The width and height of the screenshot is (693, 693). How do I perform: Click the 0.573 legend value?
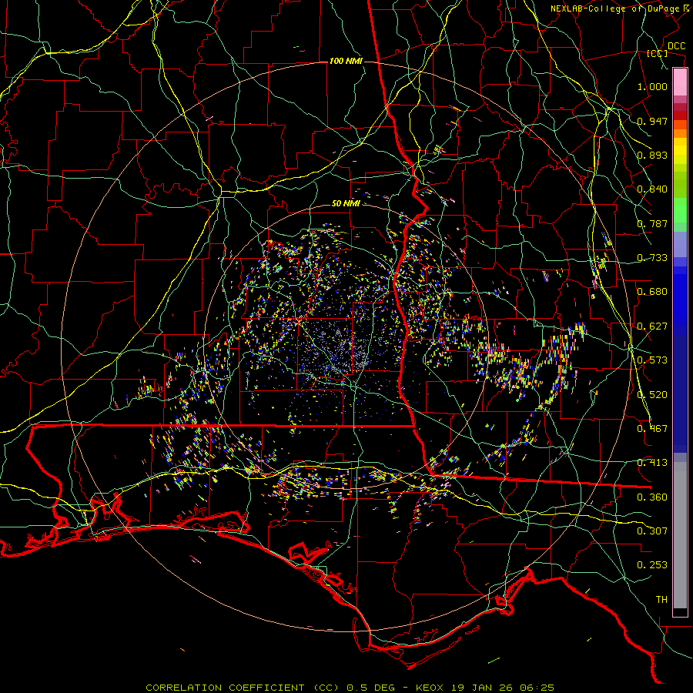(x=652, y=360)
